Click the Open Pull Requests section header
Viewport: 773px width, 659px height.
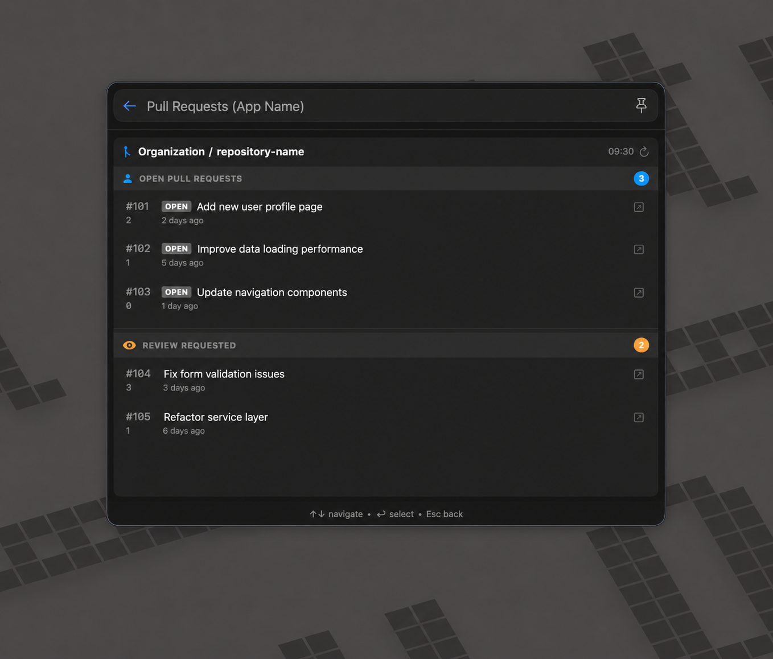click(x=386, y=179)
